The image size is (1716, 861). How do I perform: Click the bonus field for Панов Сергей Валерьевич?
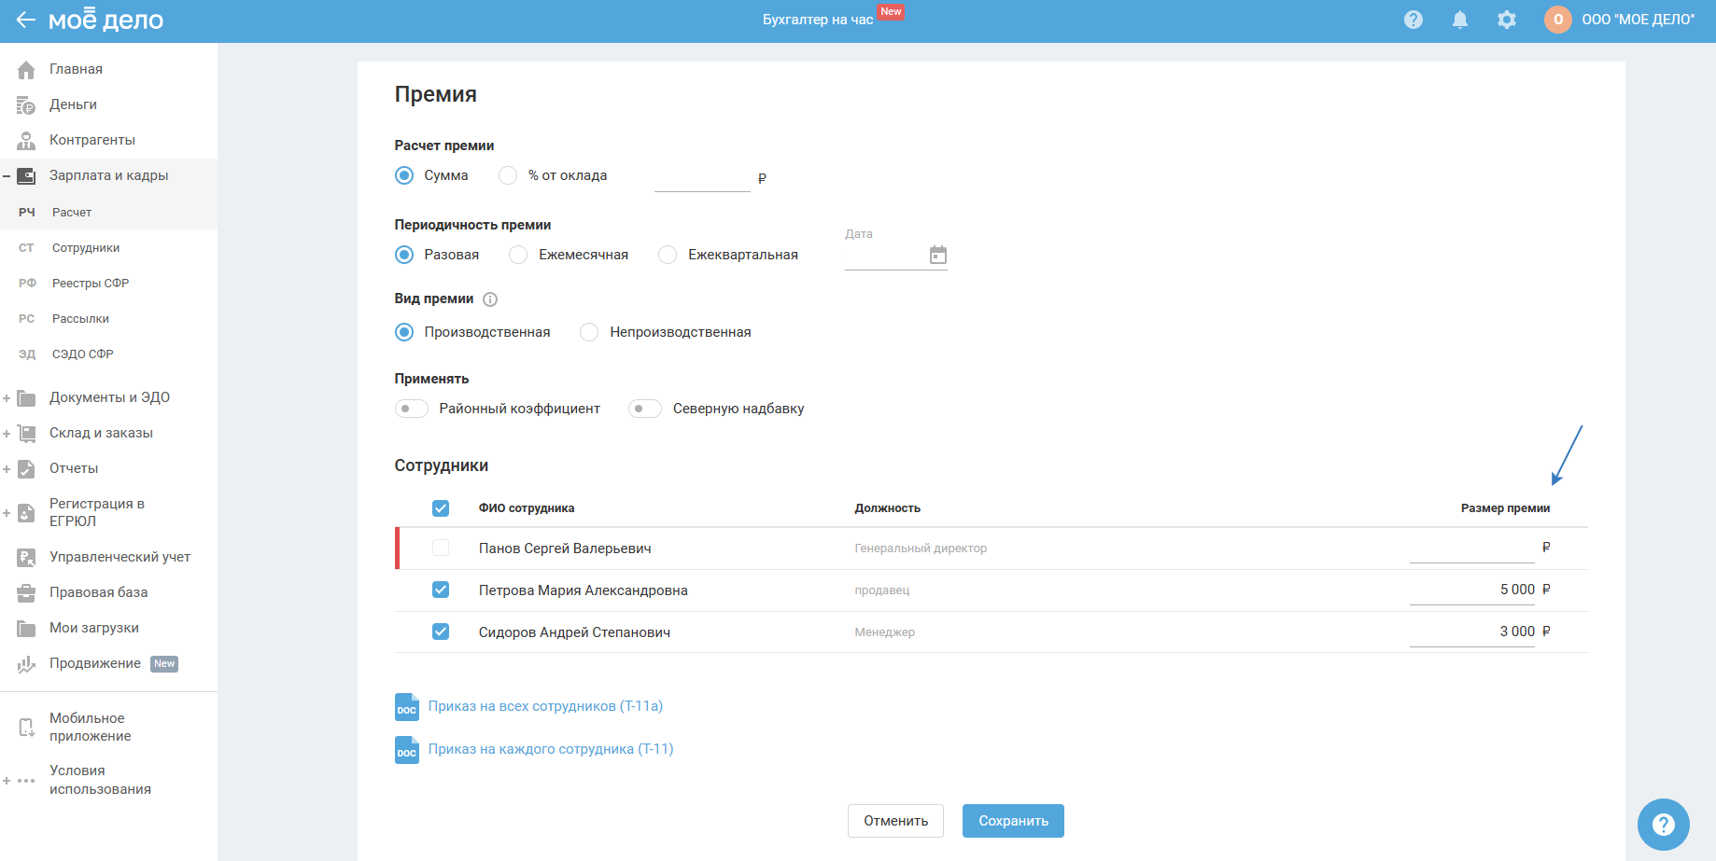(x=1472, y=549)
